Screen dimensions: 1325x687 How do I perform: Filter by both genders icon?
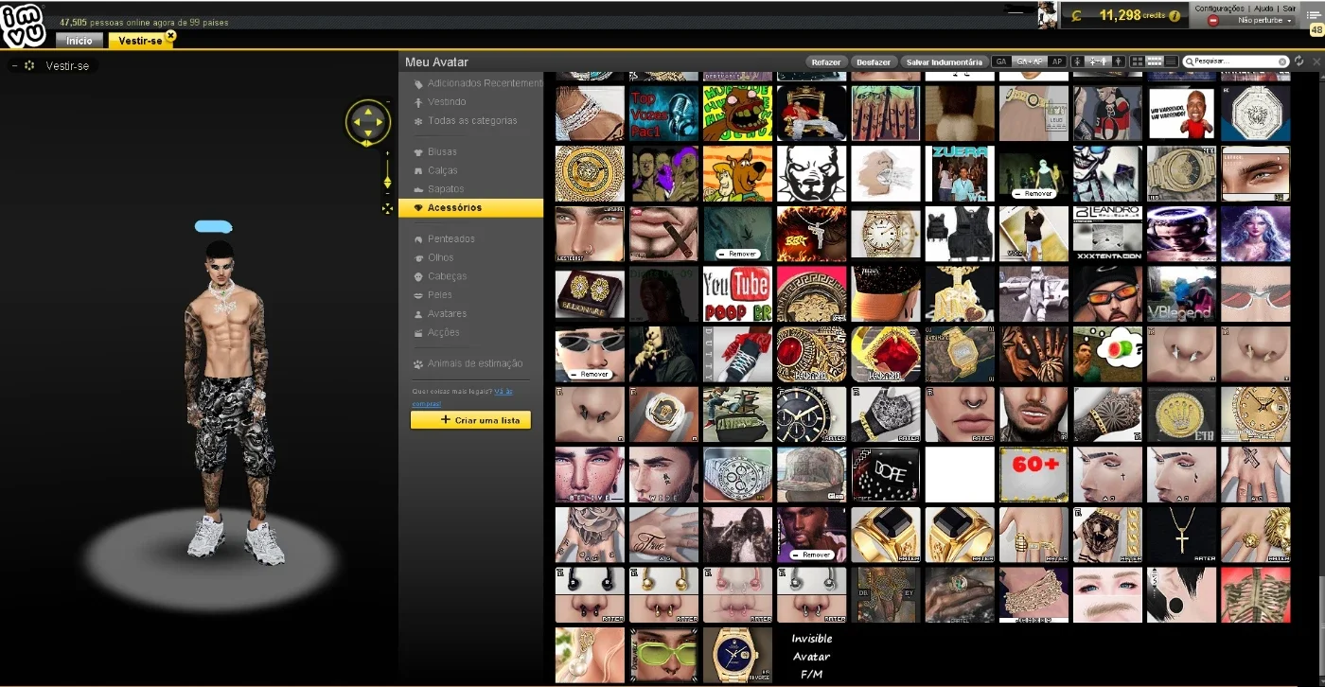coord(1098,62)
